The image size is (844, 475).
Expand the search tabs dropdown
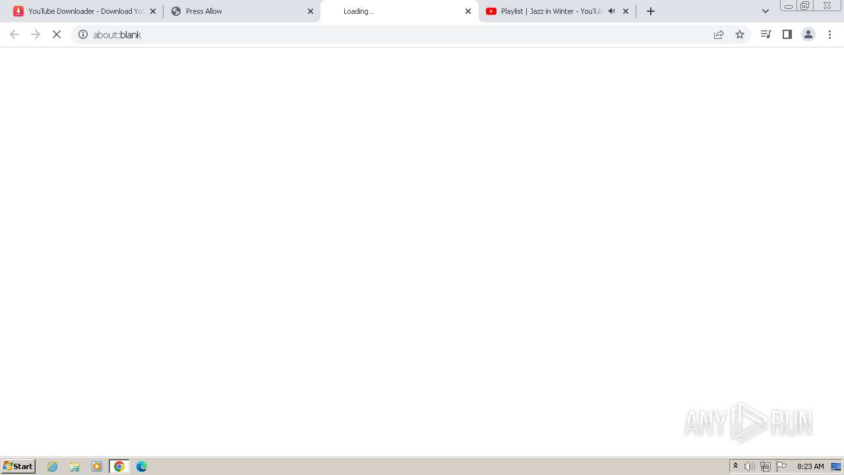pos(766,11)
